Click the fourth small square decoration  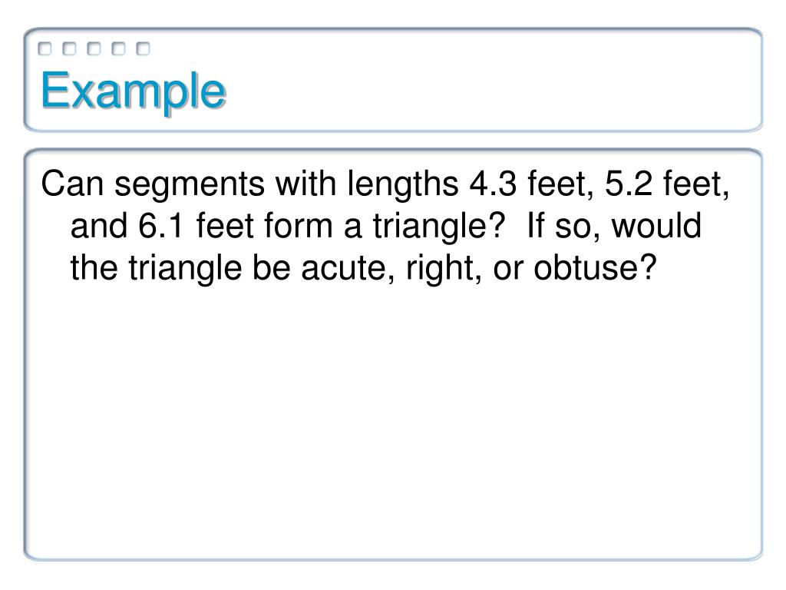click(119, 48)
